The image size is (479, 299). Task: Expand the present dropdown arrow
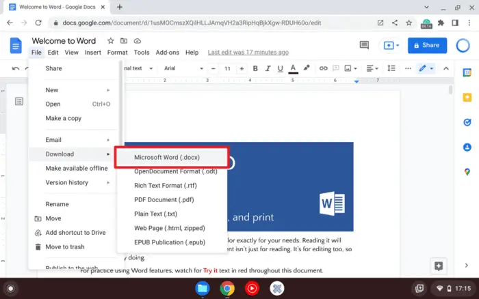coord(398,46)
